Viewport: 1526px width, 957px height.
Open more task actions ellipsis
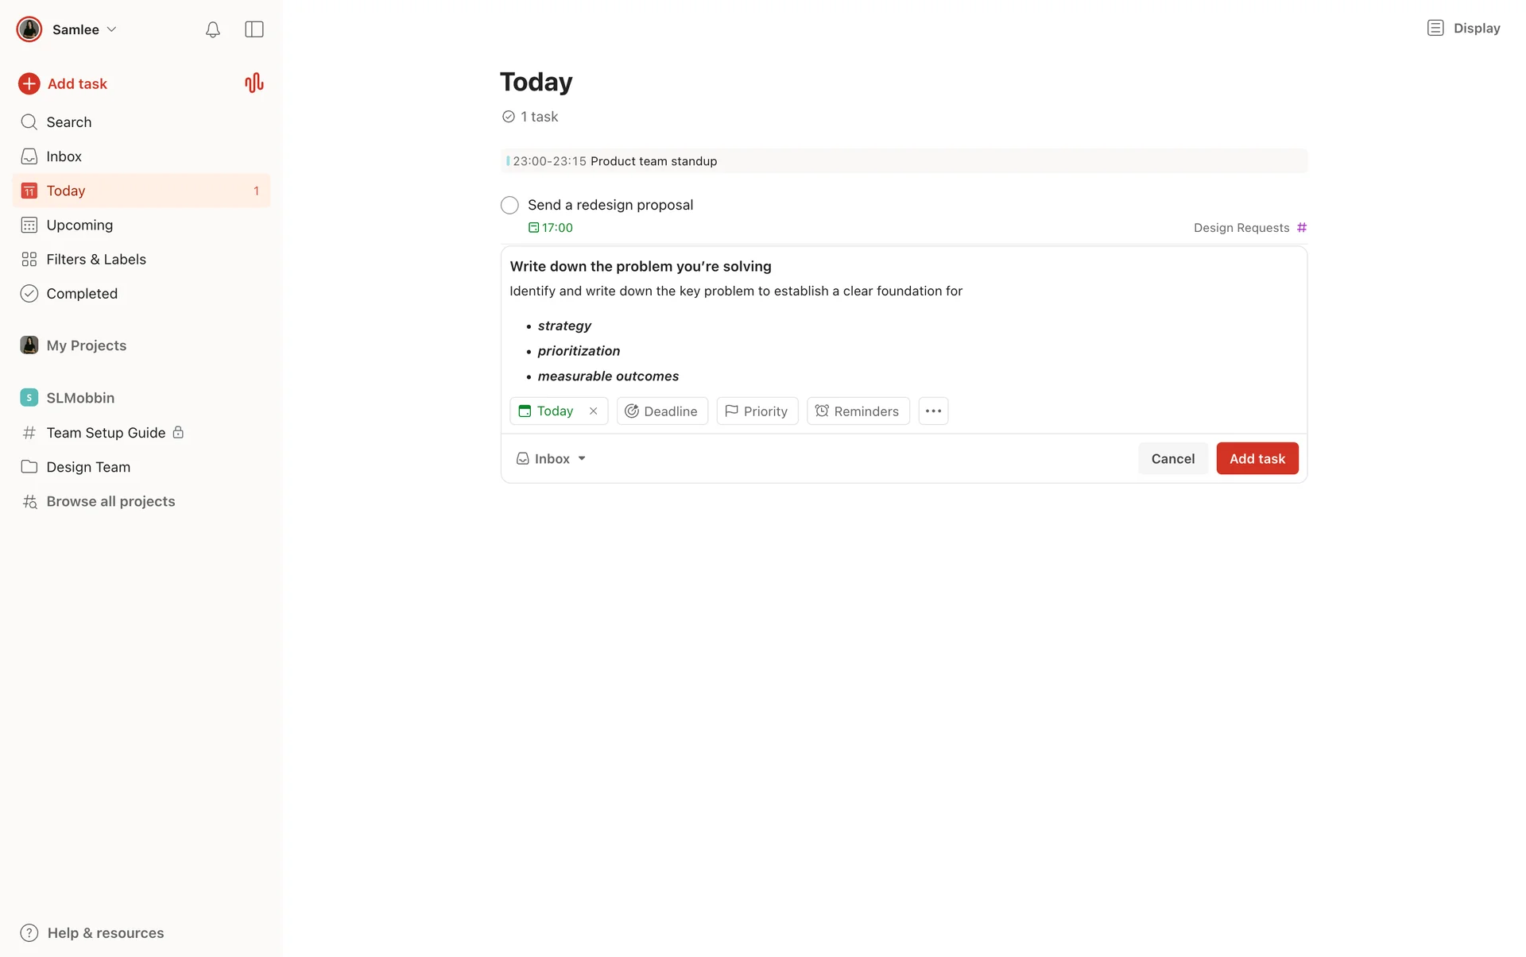click(933, 411)
